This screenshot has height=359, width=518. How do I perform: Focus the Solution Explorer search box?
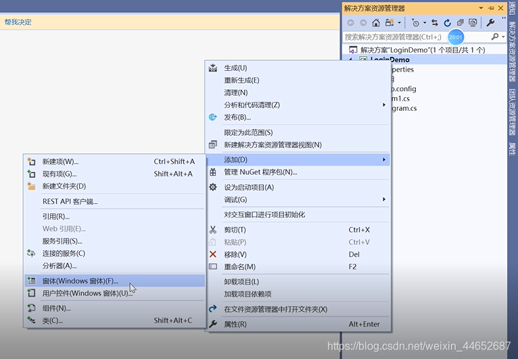coord(417,37)
